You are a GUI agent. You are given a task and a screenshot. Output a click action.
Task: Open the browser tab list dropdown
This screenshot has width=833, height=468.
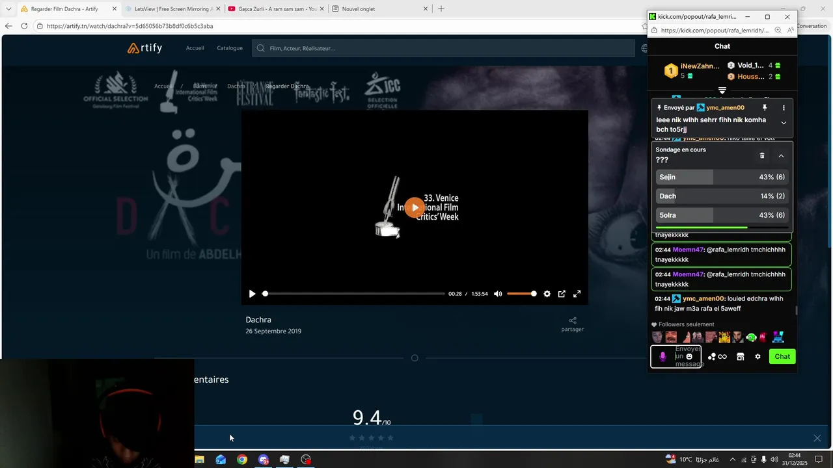point(8,9)
